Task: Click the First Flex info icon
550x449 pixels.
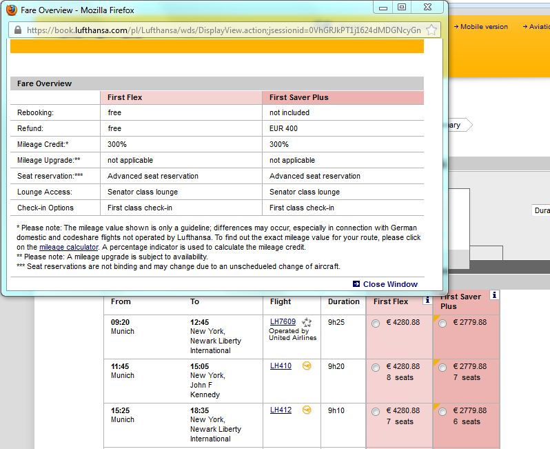Action: [427, 300]
